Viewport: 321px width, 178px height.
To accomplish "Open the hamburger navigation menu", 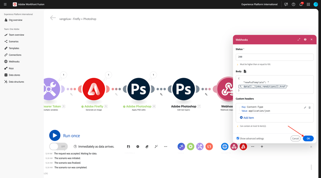I will pos(5,4).
